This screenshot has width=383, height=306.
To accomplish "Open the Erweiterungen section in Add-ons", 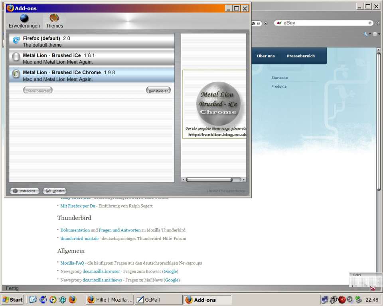I will pos(24,21).
